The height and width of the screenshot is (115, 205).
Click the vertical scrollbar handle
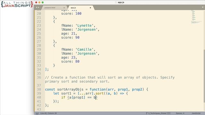[204, 76]
